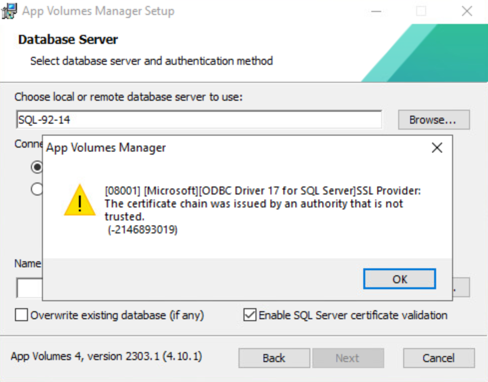Select the first connection method radio button

[x=37, y=167]
